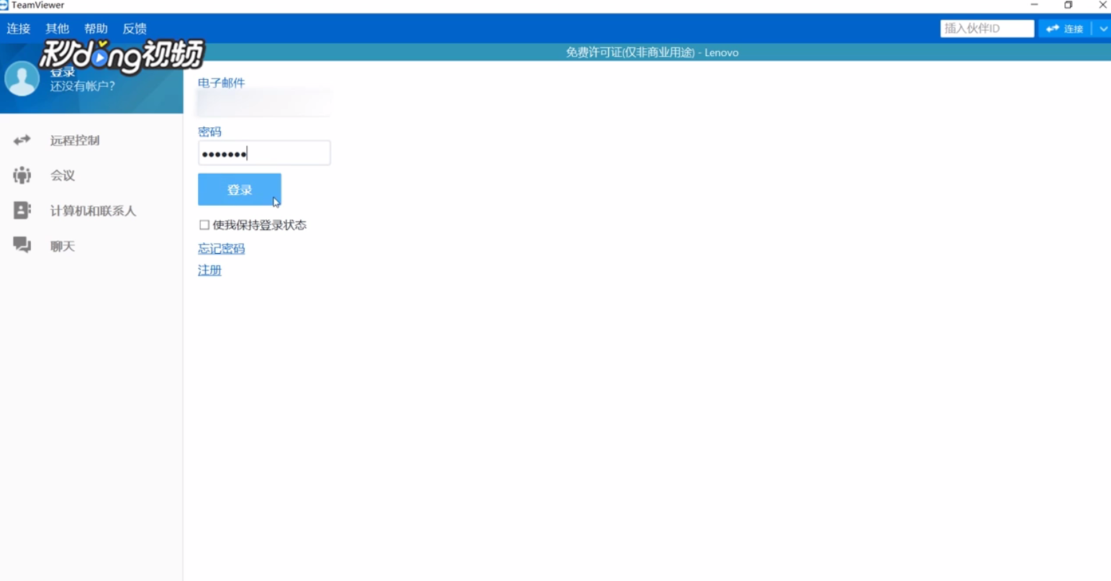The width and height of the screenshot is (1111, 581).
Task: Click the 登录 login button
Action: point(240,190)
